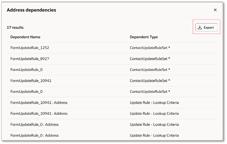227x144 pixels.
Task: Click the Dependent Name column header
Action: [25, 37]
